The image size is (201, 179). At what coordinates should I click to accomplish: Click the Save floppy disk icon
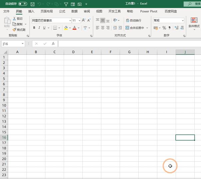[32, 4]
